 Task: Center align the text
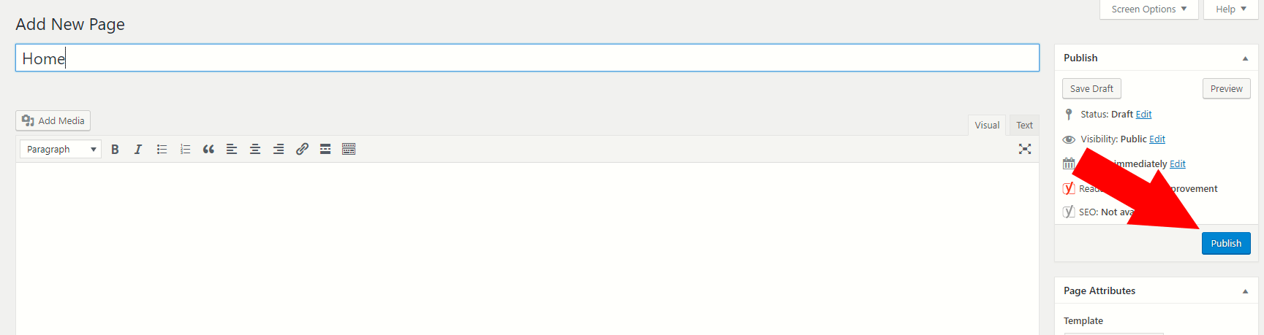pos(255,149)
